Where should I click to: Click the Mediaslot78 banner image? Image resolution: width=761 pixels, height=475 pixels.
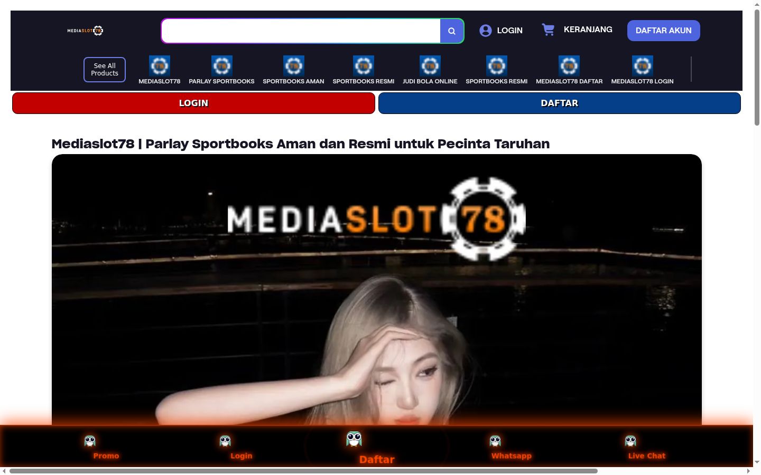click(x=377, y=289)
